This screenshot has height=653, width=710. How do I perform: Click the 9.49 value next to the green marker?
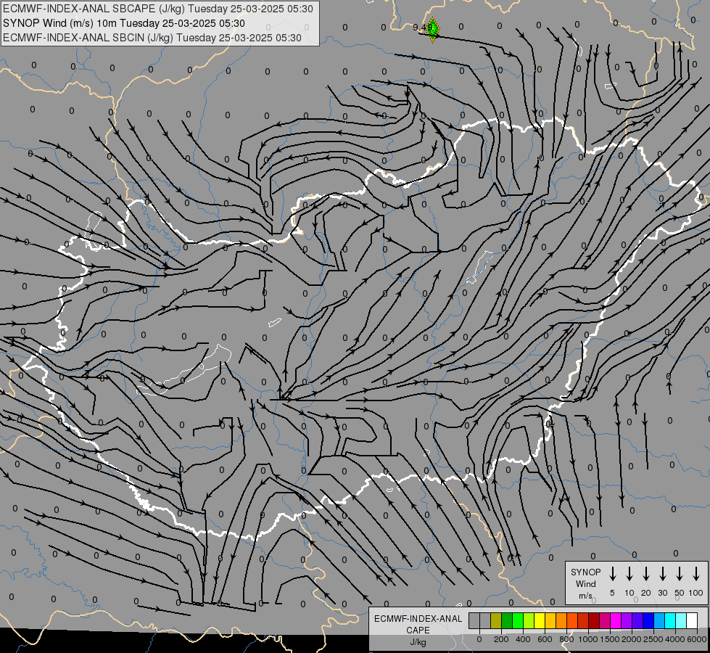(x=421, y=28)
